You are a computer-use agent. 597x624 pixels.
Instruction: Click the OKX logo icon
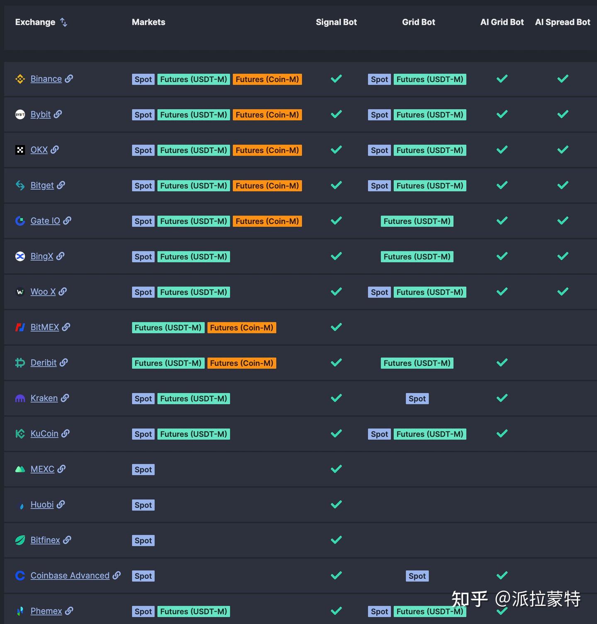(x=20, y=150)
